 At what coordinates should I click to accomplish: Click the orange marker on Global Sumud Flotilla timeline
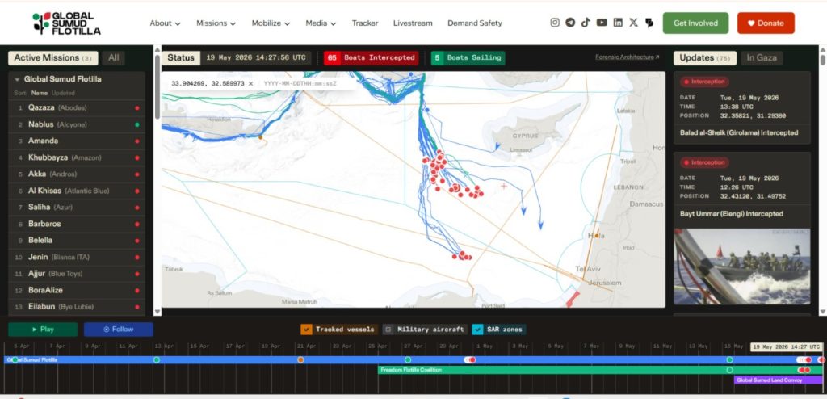click(x=300, y=360)
